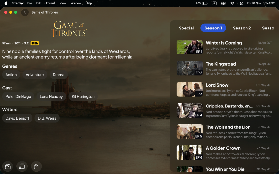279x174 pixels.
Task: Choose writer D.B. Weiss
Action: coord(47,118)
